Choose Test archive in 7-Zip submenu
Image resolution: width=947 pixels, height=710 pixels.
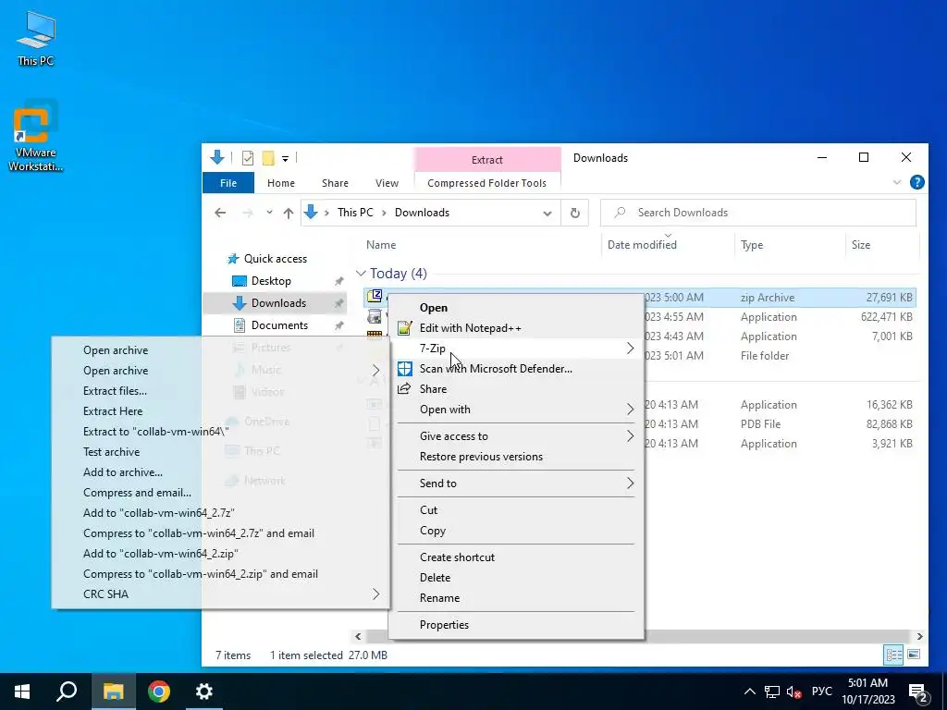point(220,451)
